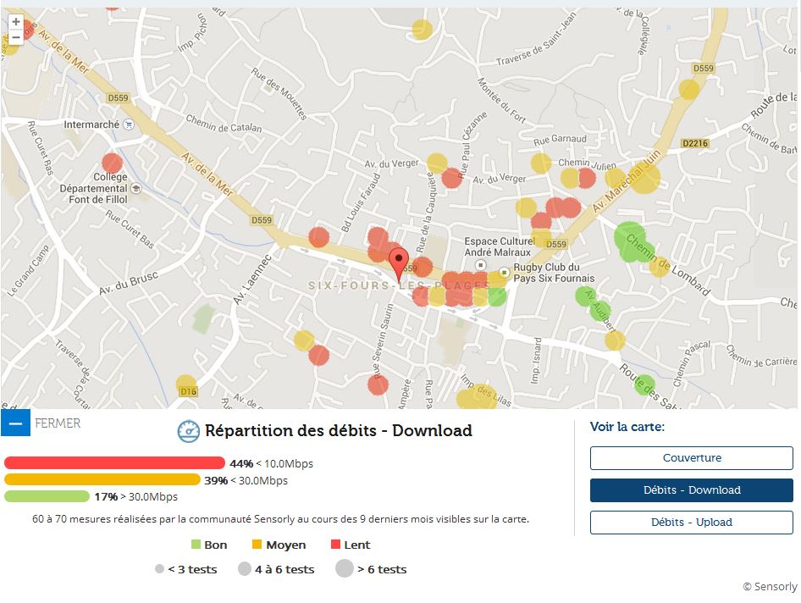Click the orange 39% medium speed bar

102,480
